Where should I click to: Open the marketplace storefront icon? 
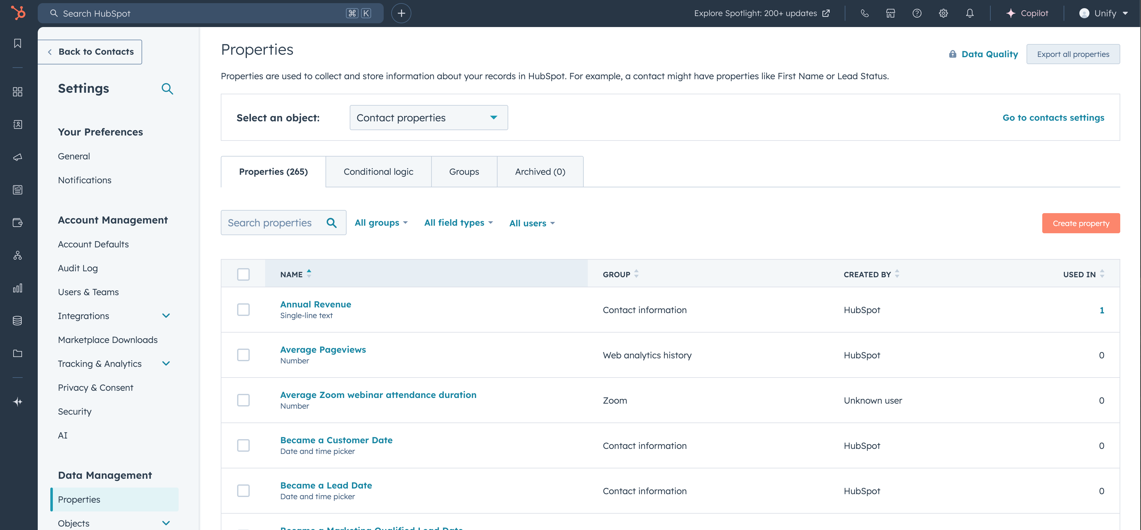tap(890, 13)
